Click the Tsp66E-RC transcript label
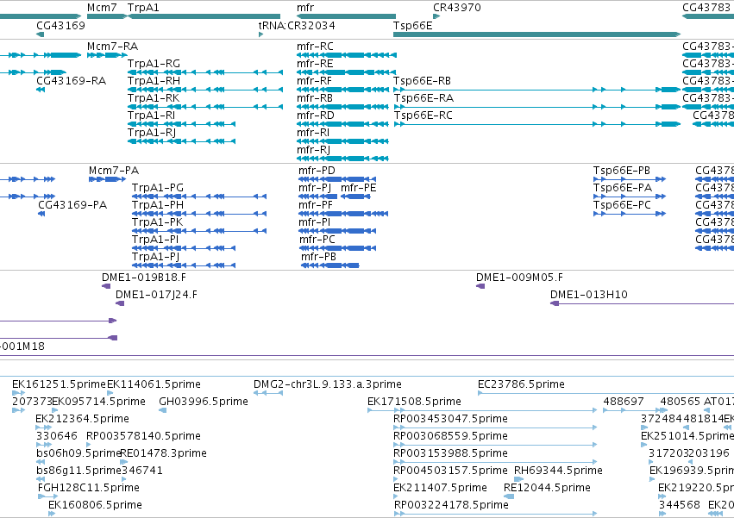The image size is (734, 518). click(423, 115)
